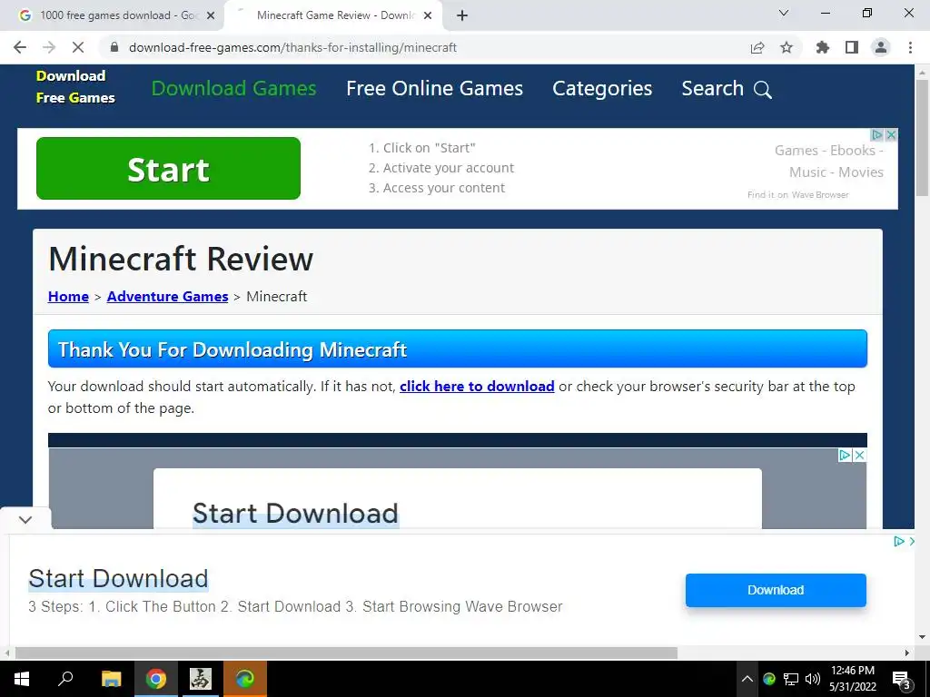Click AdChoices icon on middle ad
Screen dimensions: 930x697
click(x=846, y=456)
